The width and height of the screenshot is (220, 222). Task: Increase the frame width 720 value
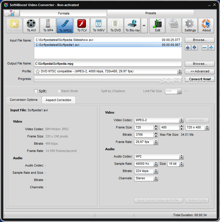[x=156, y=126]
